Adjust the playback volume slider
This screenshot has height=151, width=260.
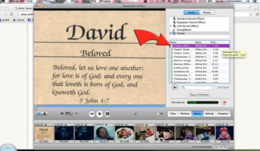(x=147, y=114)
